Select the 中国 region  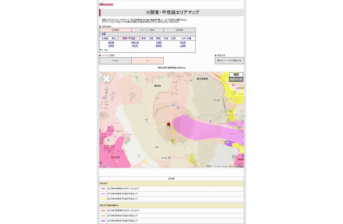(166, 38)
